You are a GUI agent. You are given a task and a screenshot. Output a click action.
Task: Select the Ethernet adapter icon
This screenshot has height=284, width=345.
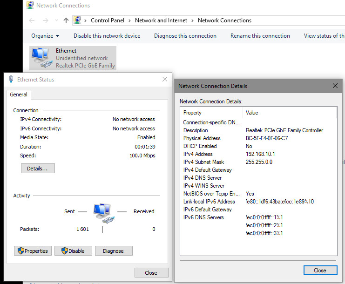42,58
